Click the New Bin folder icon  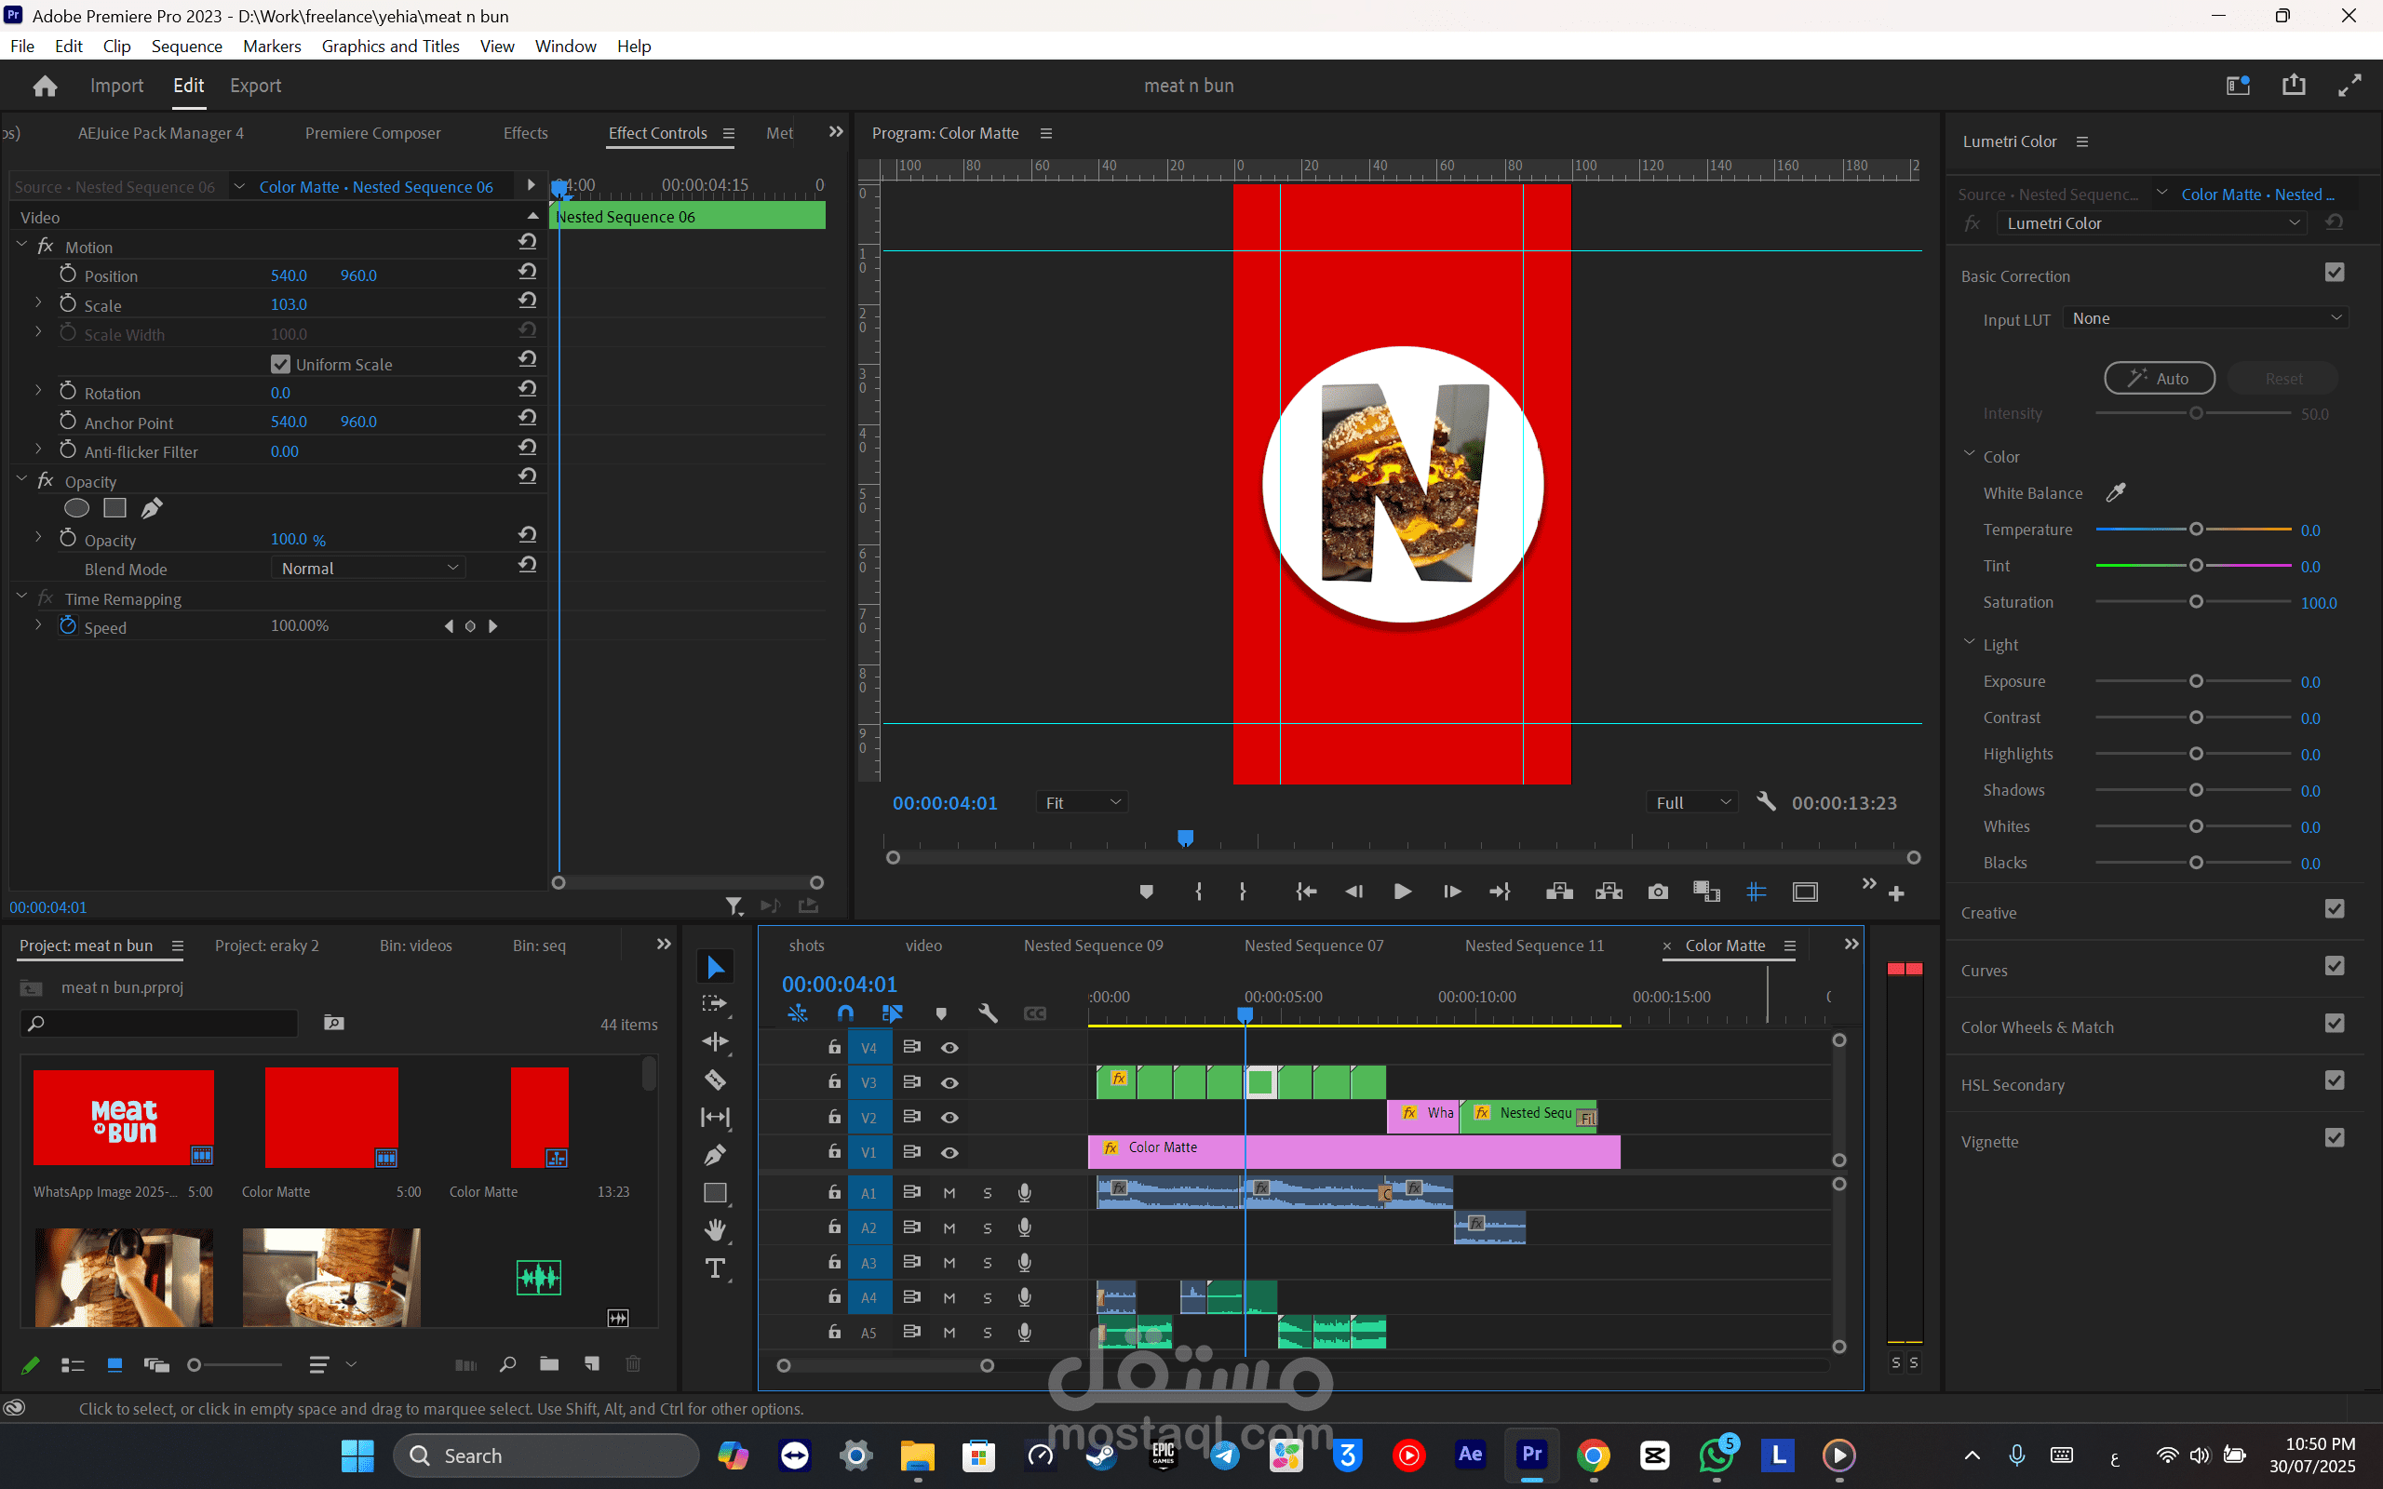pos(549,1364)
